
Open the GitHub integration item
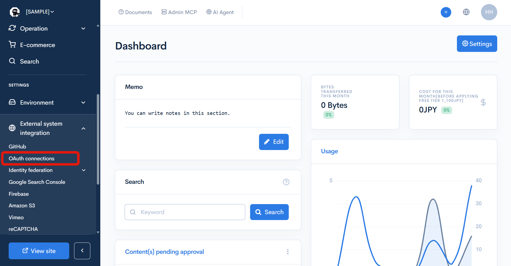tap(17, 147)
